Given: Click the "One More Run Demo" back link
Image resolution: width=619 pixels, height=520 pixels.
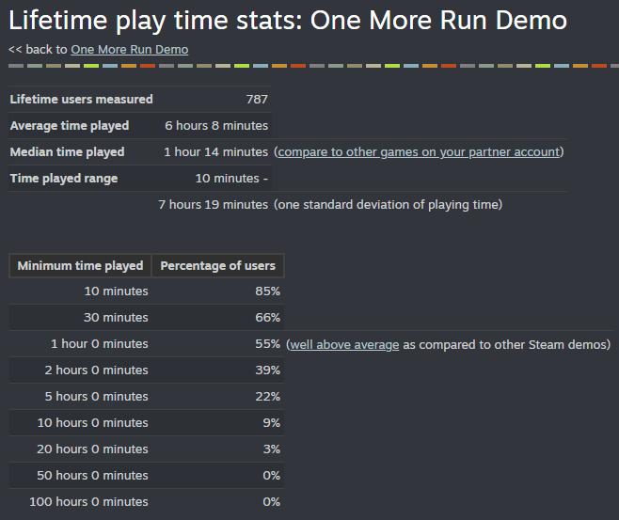Looking at the screenshot, I should pos(129,49).
